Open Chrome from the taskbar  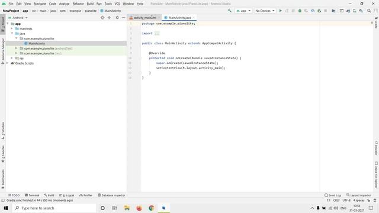152,208
